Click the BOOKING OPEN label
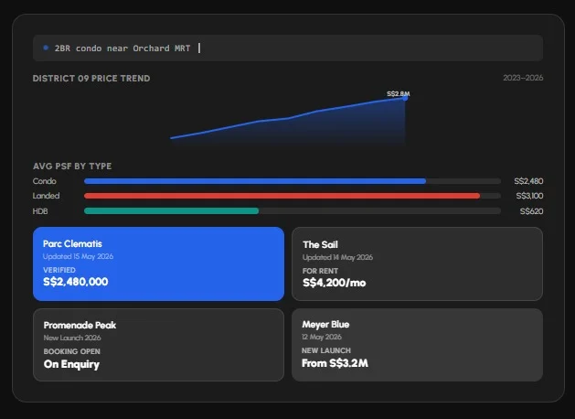 pos(72,351)
